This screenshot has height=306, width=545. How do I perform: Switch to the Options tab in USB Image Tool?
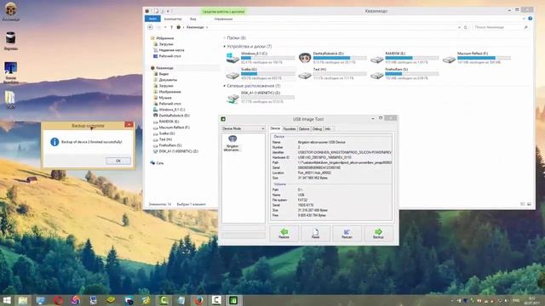(304, 128)
